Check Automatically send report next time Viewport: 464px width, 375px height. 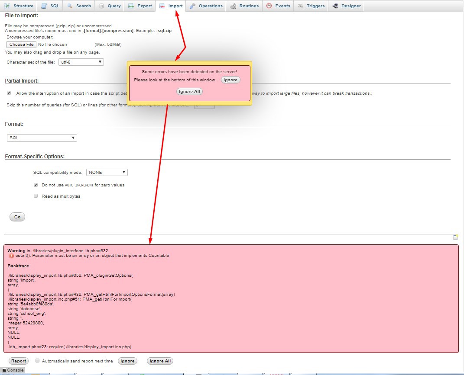click(x=38, y=361)
